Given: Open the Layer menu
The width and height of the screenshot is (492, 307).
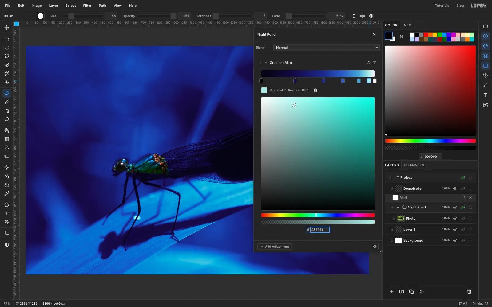Looking at the screenshot, I should point(54,6).
